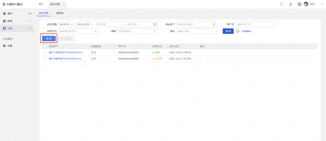Open the 客户15组织账户(F00048000025) link

click(x=66, y=52)
